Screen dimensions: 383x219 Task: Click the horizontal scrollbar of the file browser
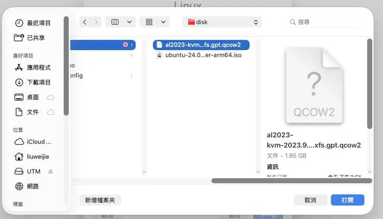pos(291,181)
